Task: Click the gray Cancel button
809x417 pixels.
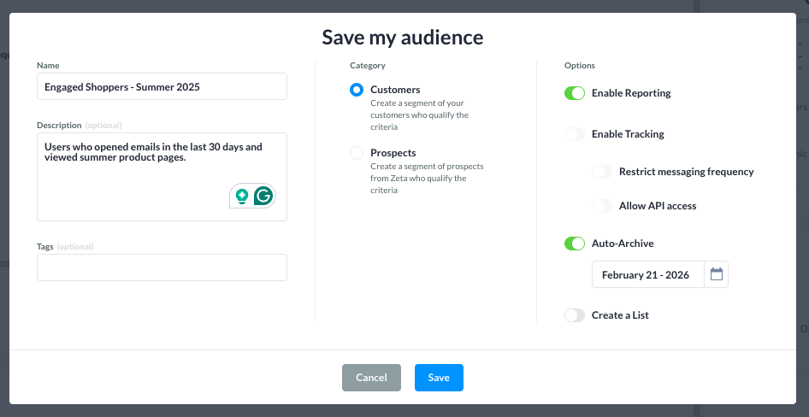Action: [x=371, y=378]
